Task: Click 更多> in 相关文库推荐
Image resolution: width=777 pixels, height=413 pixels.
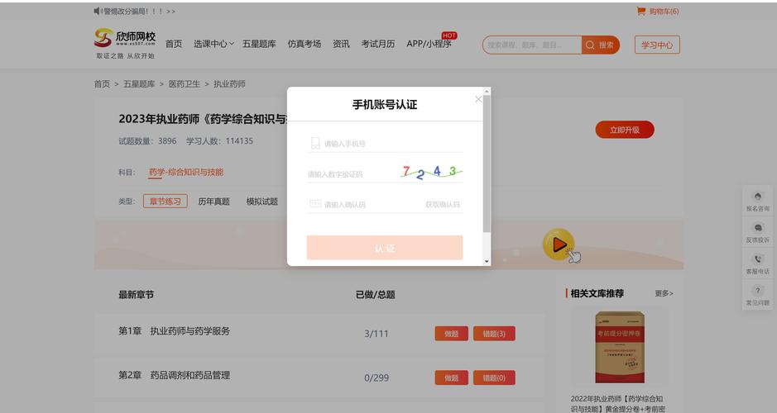Action: click(x=664, y=293)
